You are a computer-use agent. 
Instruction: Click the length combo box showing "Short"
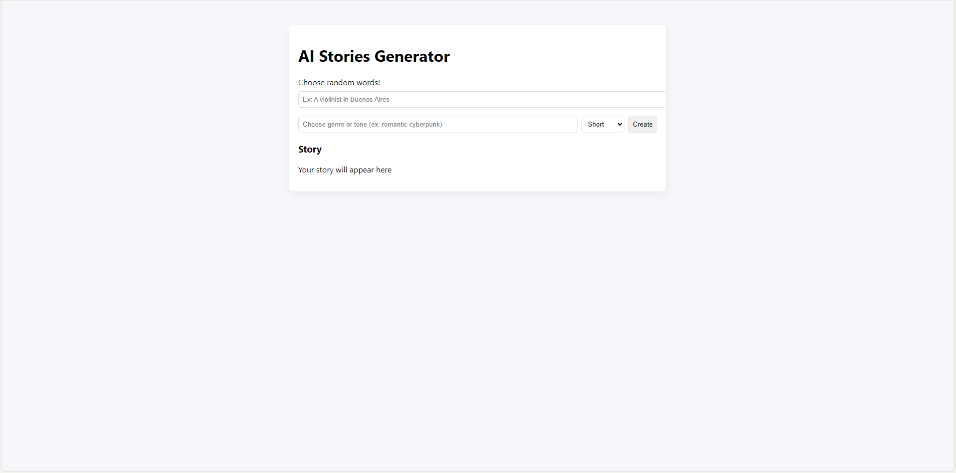(x=602, y=124)
